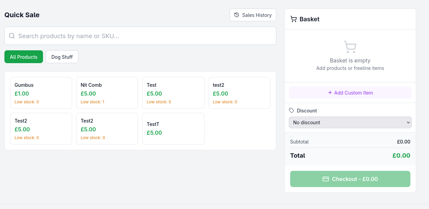429x209 pixels.
Task: Open the No discount dropdown
Action: [x=350, y=122]
